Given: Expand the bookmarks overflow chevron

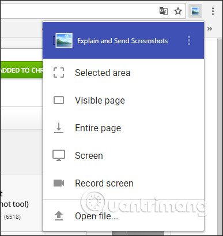Looking at the screenshot, I should 210,29.
